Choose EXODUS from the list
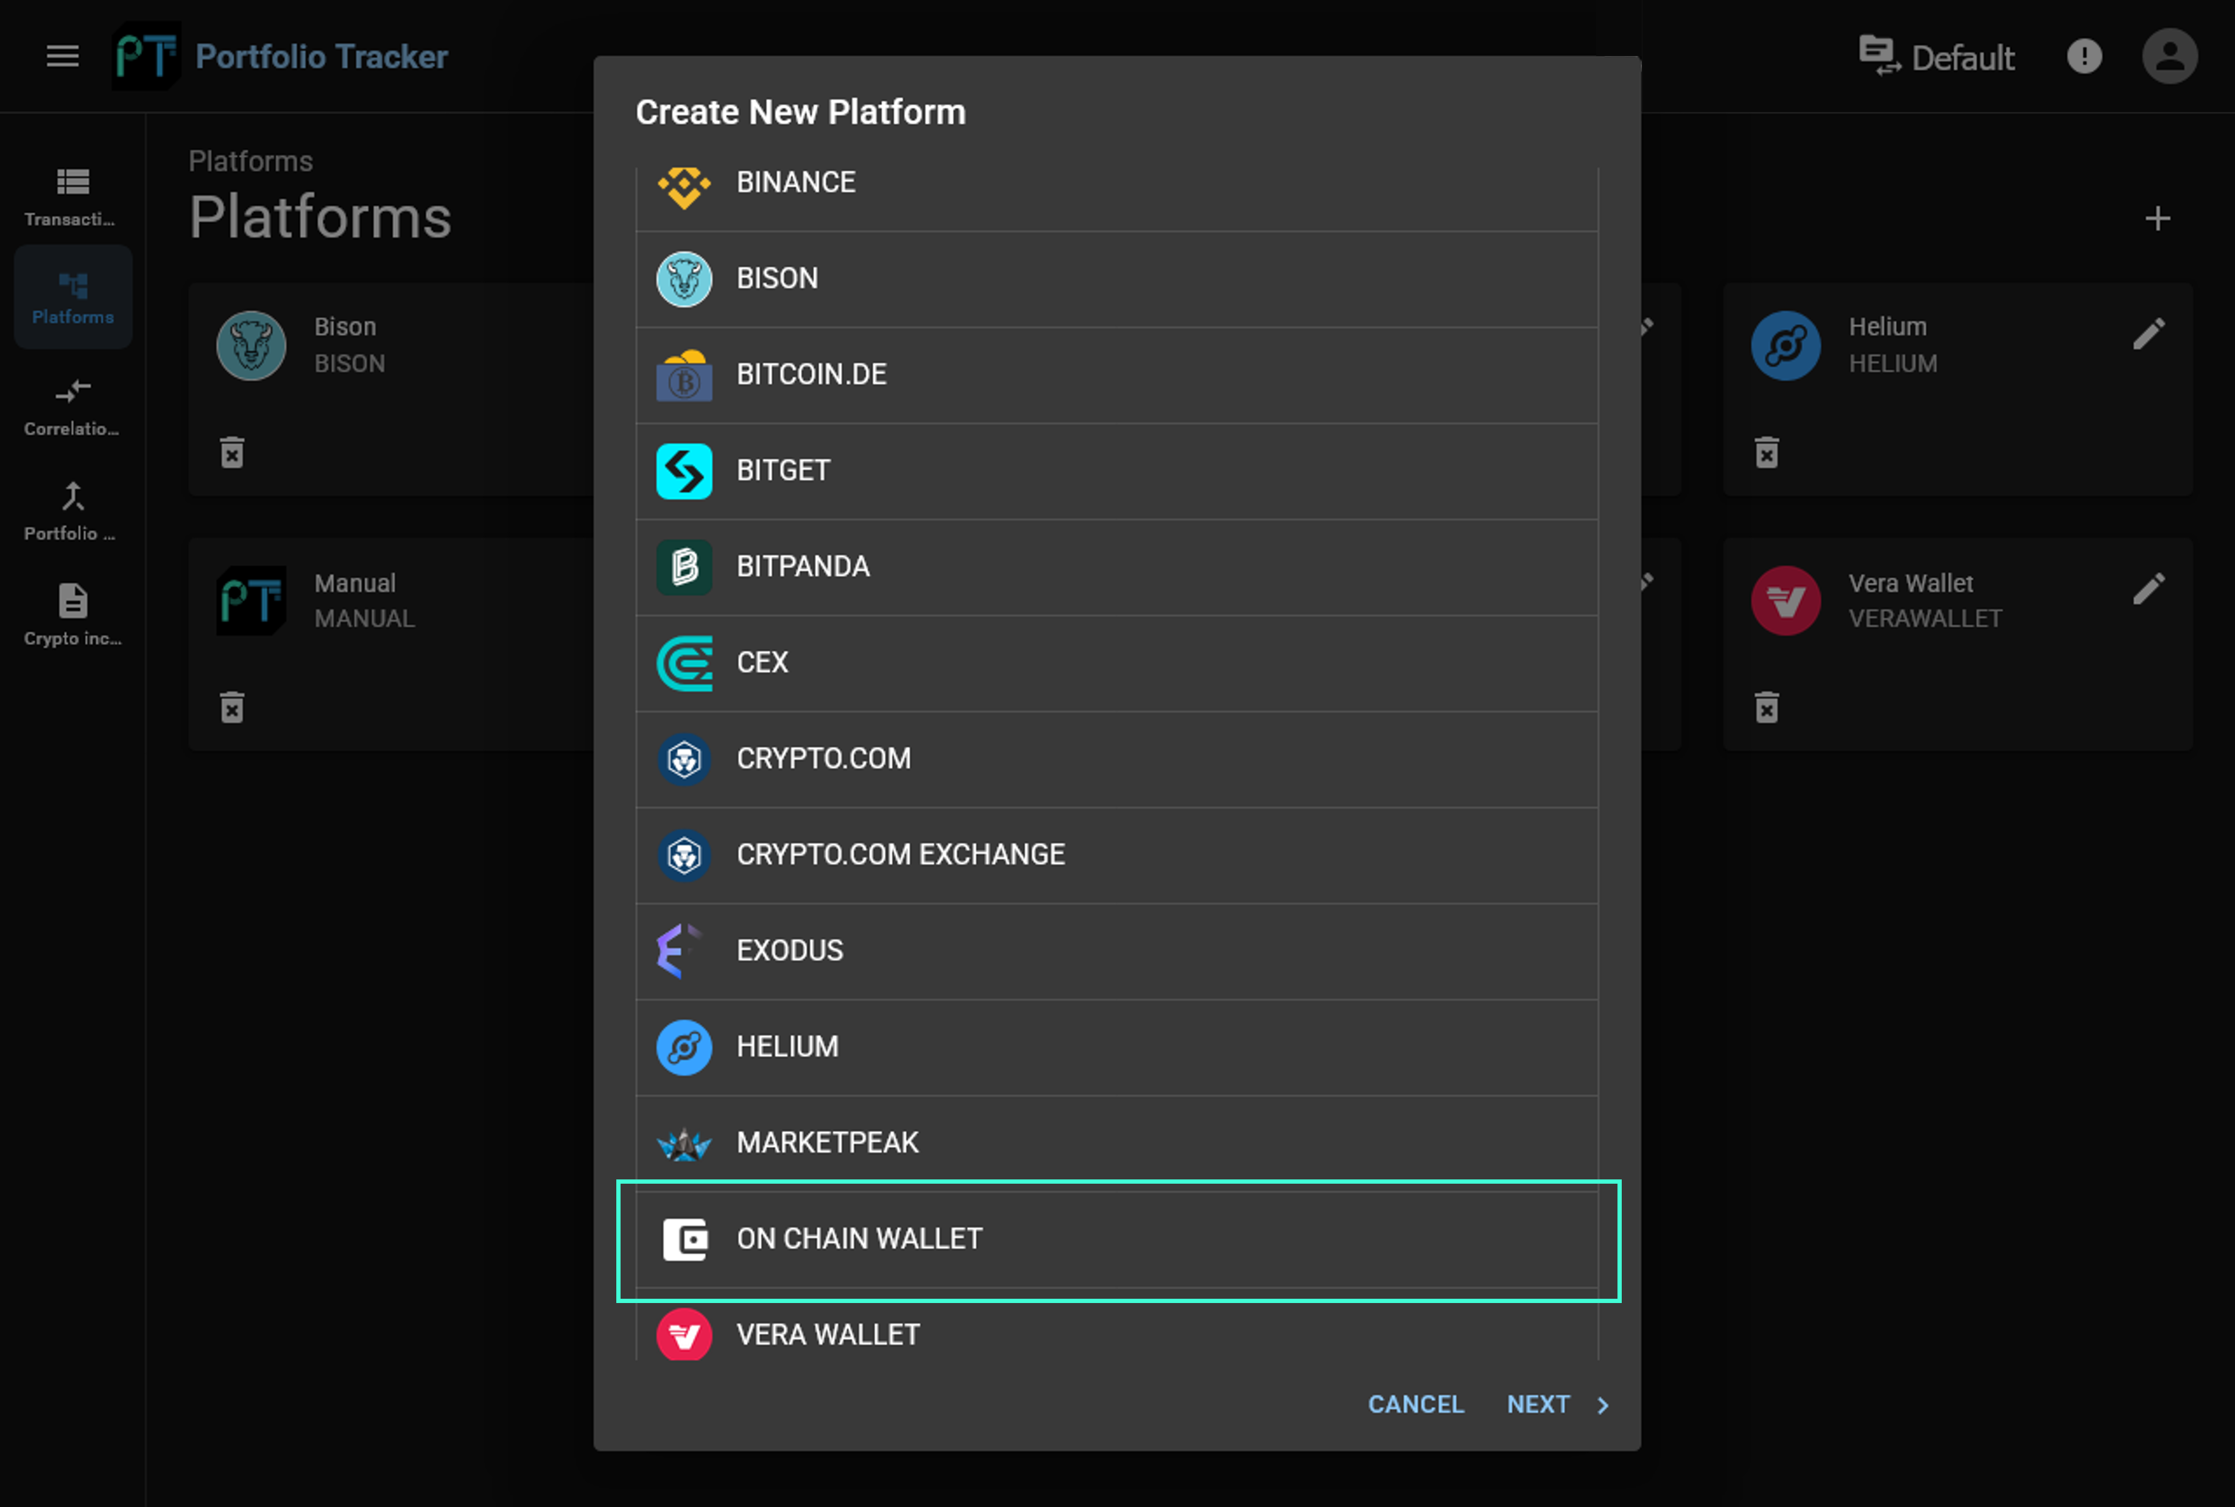2235x1507 pixels. click(1116, 952)
